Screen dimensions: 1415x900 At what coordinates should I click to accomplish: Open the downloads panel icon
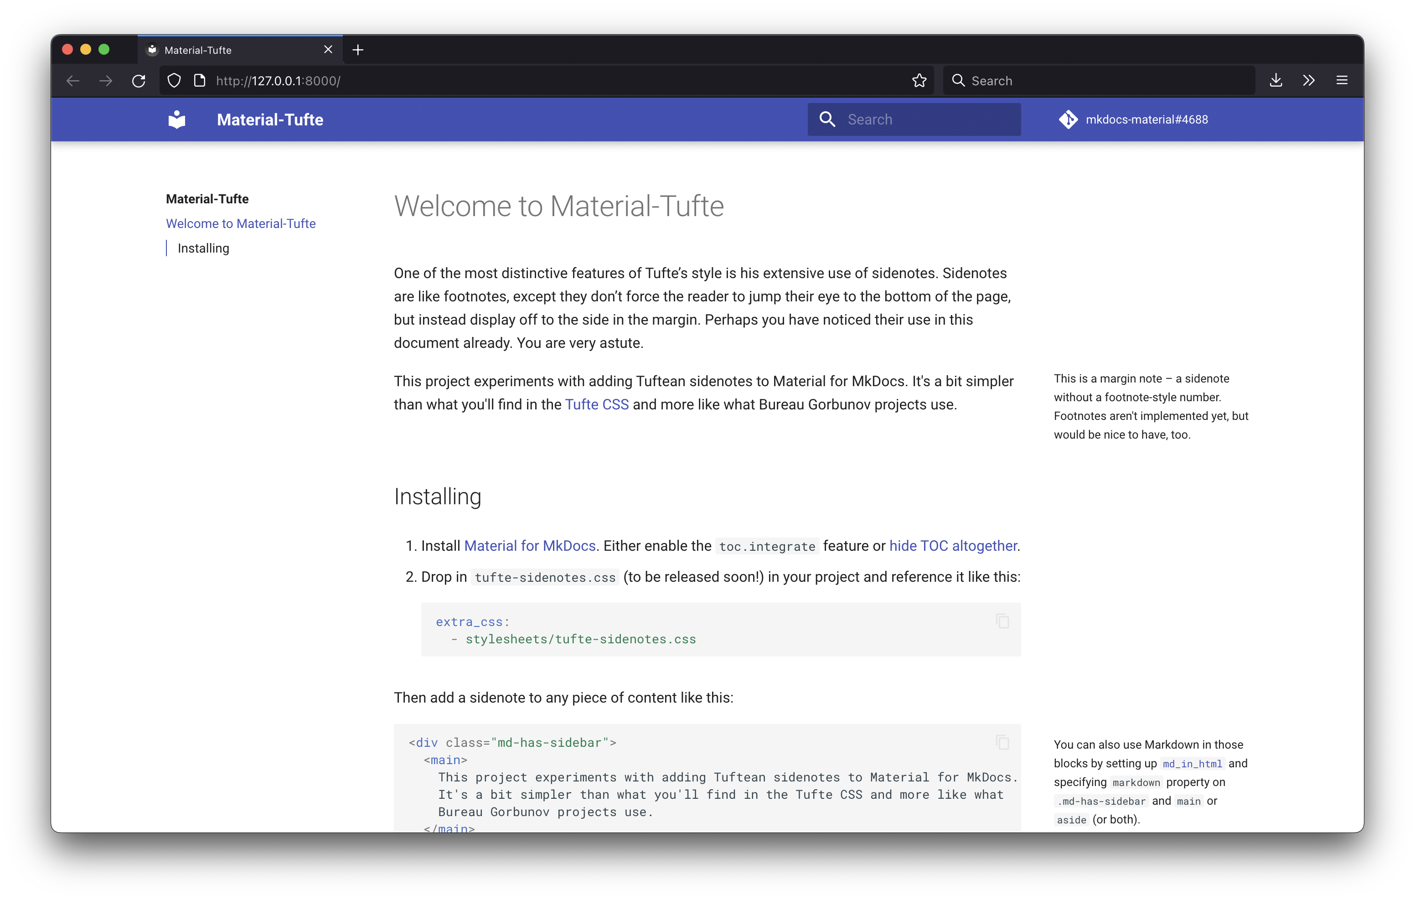coord(1276,81)
